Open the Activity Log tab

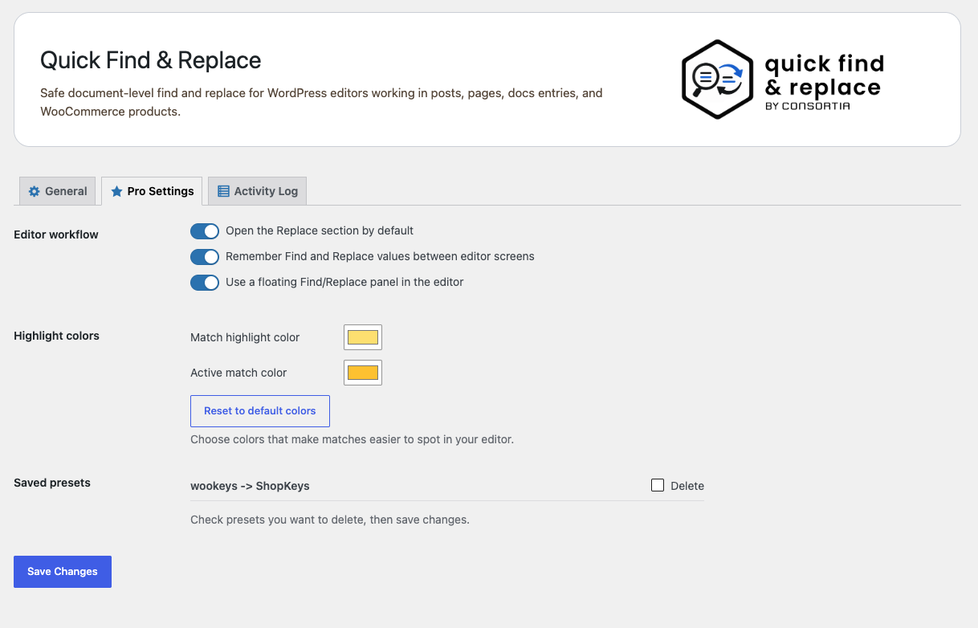[258, 191]
